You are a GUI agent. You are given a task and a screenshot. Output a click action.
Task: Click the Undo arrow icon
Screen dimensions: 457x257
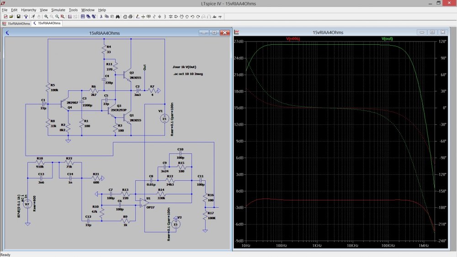pos(192,16)
